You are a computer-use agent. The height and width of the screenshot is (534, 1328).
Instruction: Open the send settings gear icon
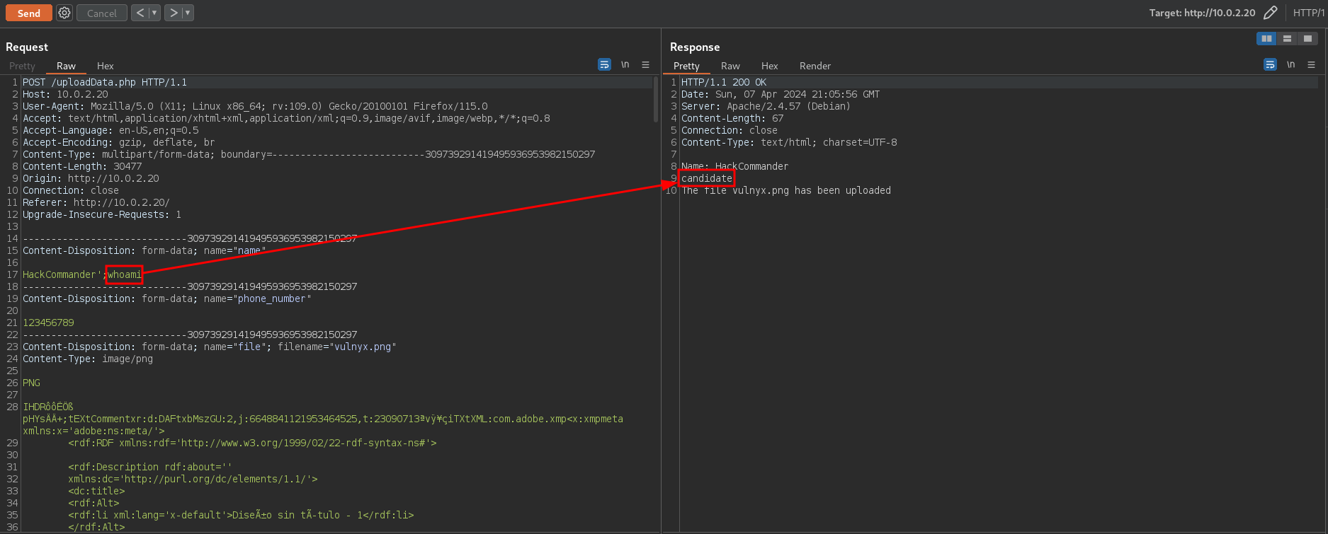point(64,13)
